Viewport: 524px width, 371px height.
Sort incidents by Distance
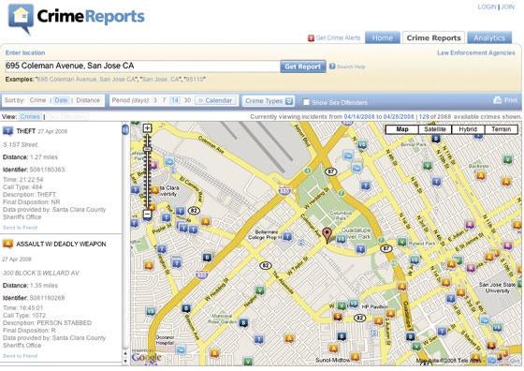(88, 100)
